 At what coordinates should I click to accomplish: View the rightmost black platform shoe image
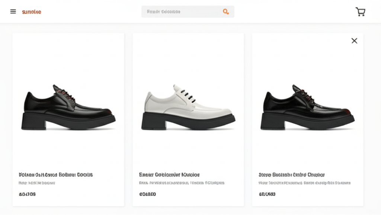308,104
